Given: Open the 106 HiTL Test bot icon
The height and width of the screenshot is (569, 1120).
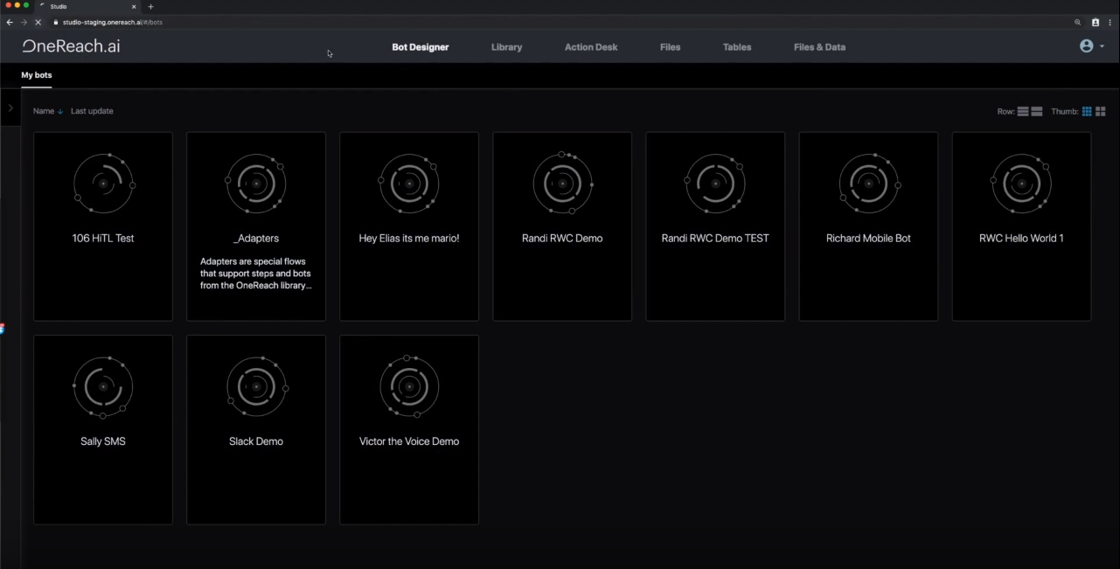Looking at the screenshot, I should (103, 184).
